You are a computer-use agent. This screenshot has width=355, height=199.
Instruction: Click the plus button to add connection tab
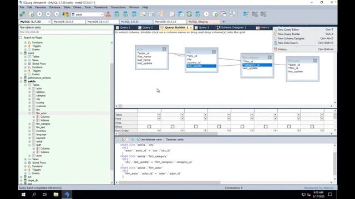[x=224, y=22]
